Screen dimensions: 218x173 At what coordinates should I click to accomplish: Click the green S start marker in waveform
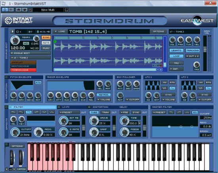tap(55, 41)
